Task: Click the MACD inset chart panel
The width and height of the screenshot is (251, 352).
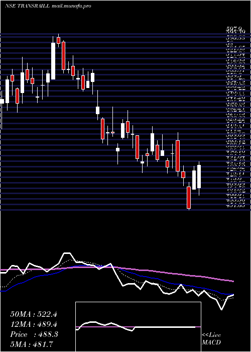Action: click(138, 327)
